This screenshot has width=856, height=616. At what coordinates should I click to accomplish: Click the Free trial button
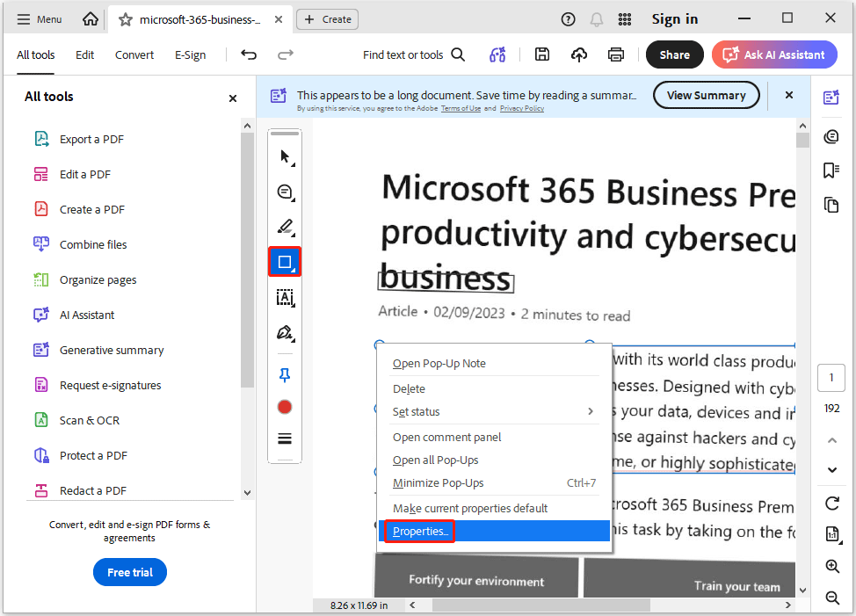click(x=130, y=572)
